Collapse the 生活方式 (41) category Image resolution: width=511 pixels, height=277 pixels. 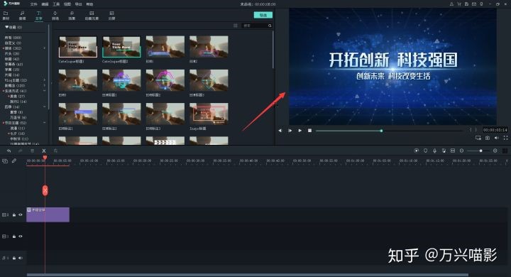click(x=44, y=91)
